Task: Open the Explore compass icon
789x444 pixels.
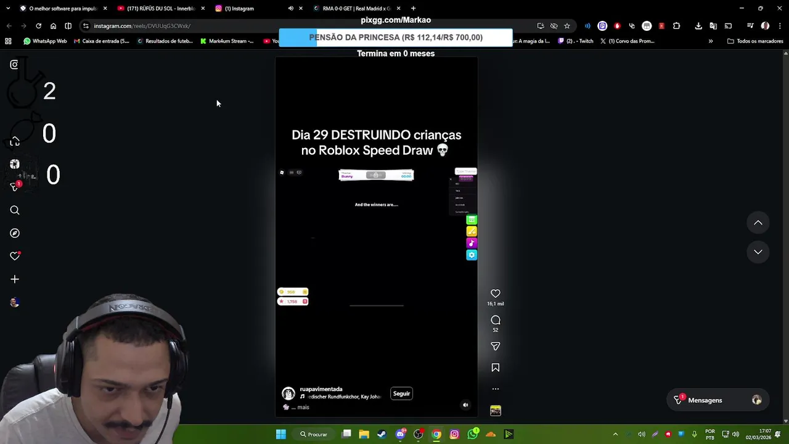Action: [15, 233]
